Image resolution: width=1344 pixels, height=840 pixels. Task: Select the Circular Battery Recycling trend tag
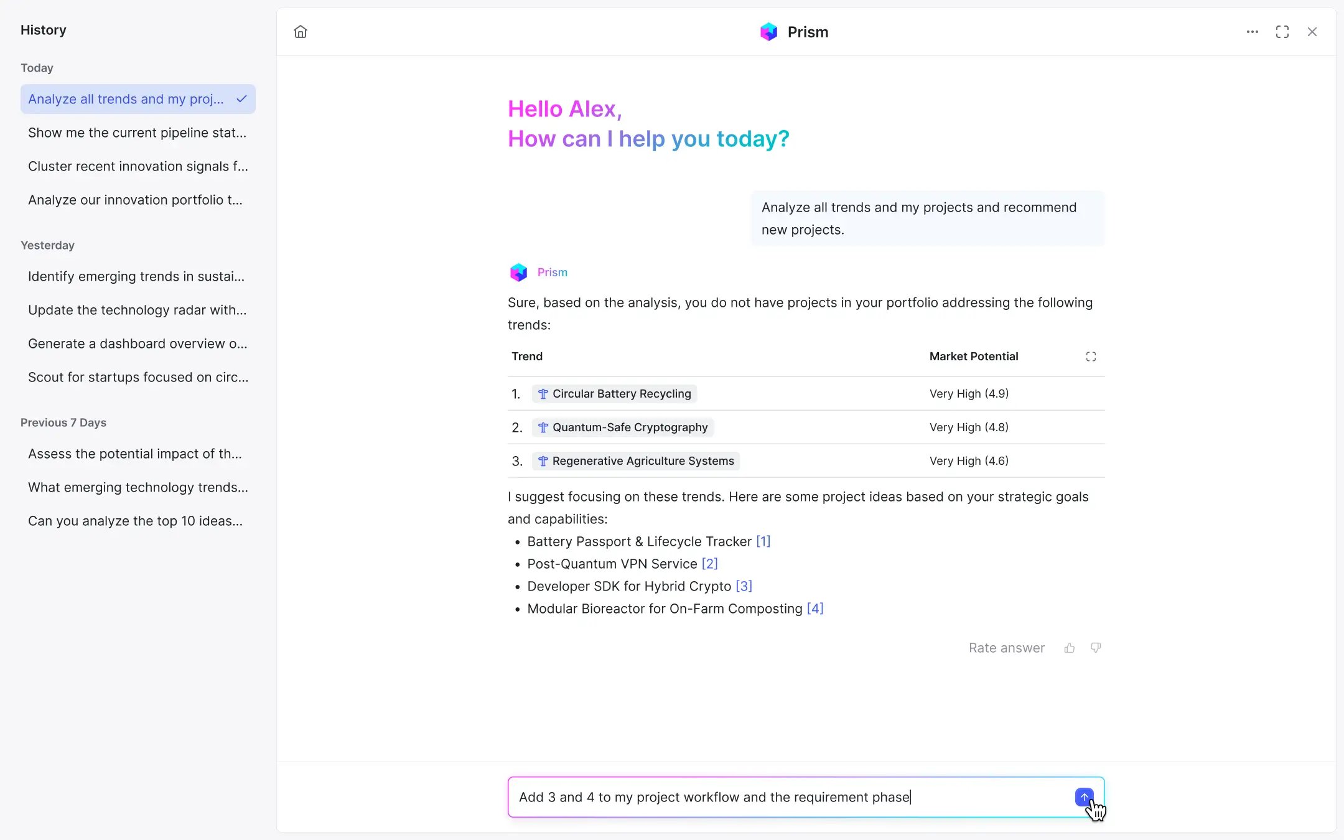click(614, 393)
